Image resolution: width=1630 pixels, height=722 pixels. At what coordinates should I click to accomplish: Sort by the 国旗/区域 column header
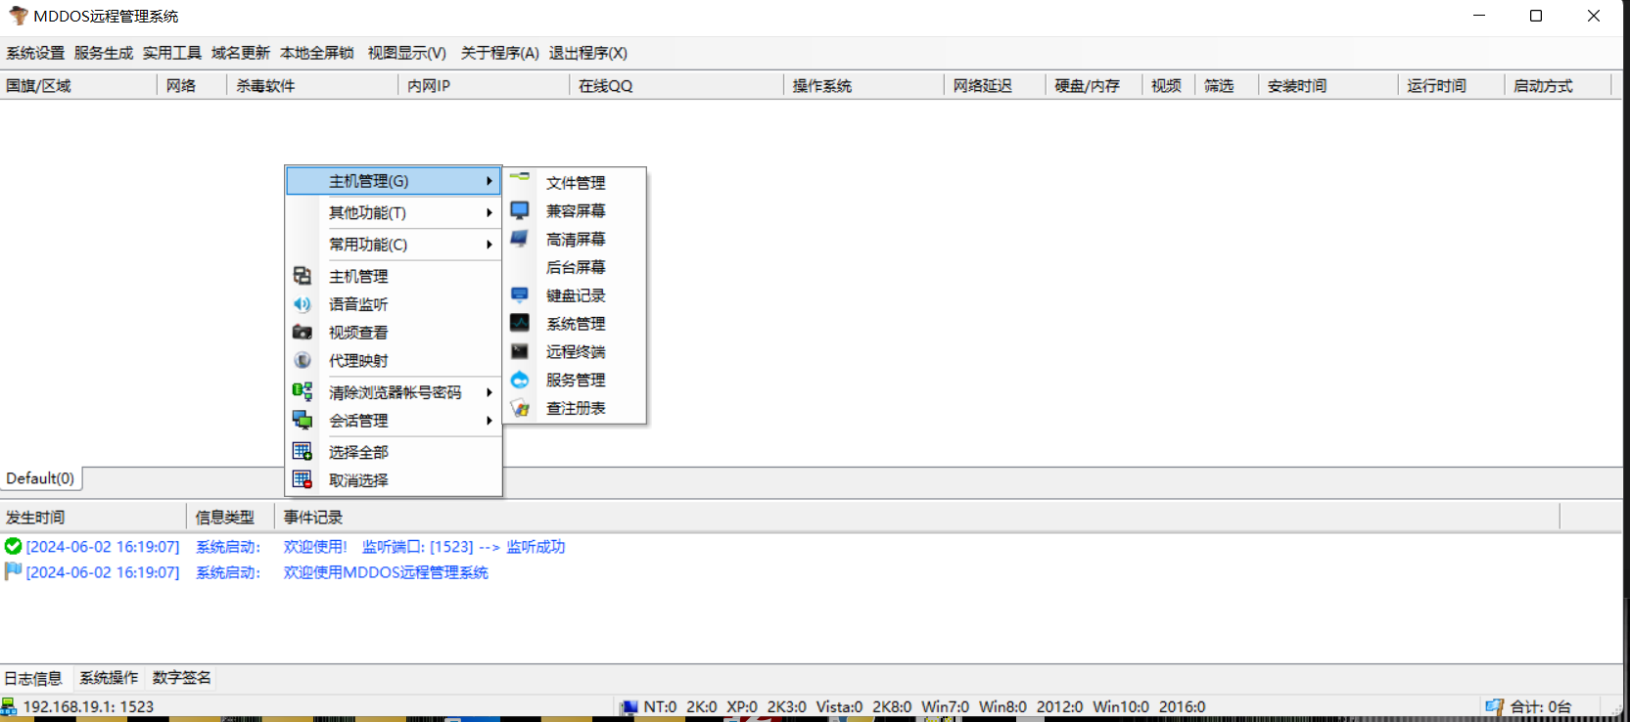click(78, 86)
